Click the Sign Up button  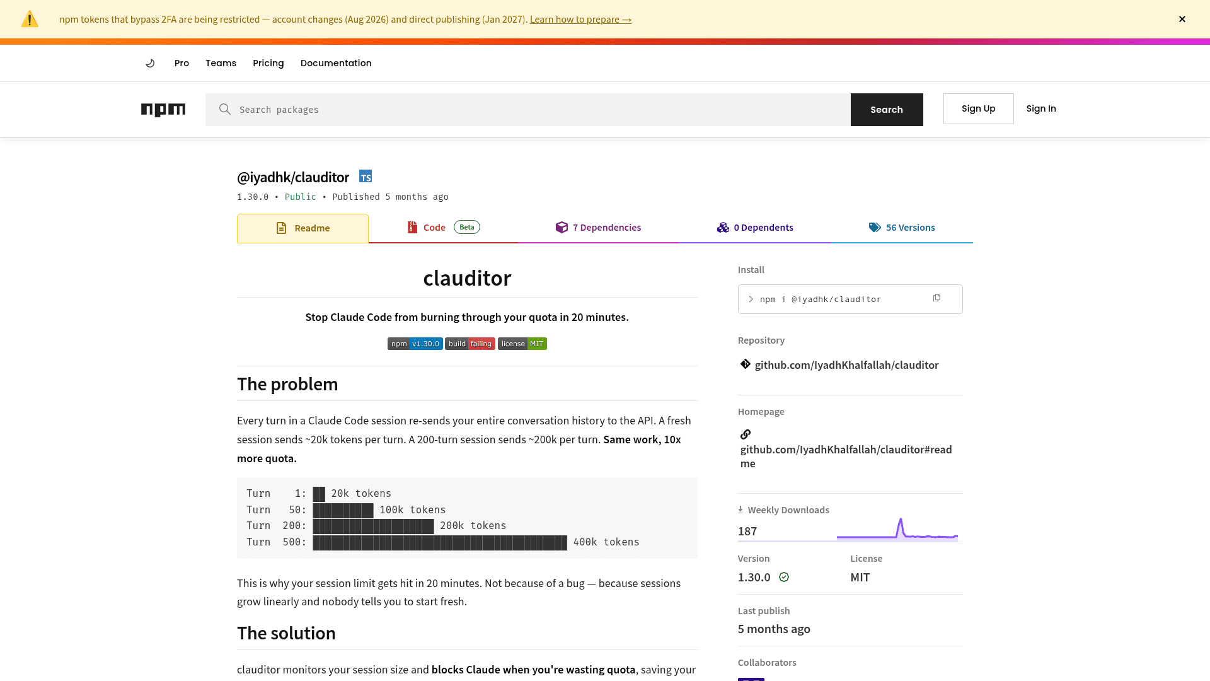(x=978, y=108)
